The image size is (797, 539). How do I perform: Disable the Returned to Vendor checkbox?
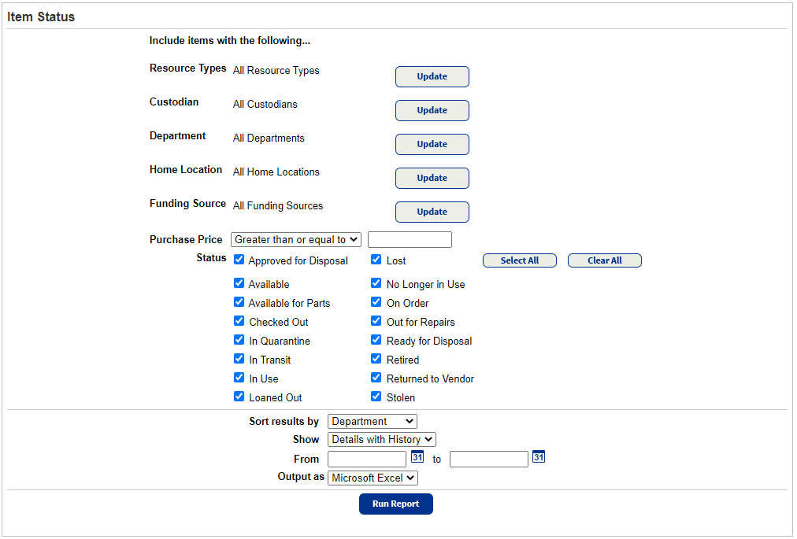click(376, 378)
